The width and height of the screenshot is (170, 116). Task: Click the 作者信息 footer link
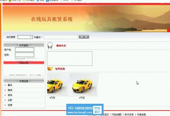(142, 114)
